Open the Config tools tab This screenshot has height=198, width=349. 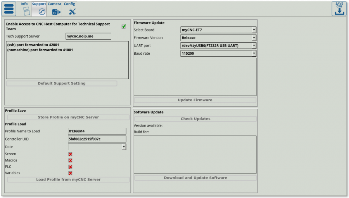70,9
